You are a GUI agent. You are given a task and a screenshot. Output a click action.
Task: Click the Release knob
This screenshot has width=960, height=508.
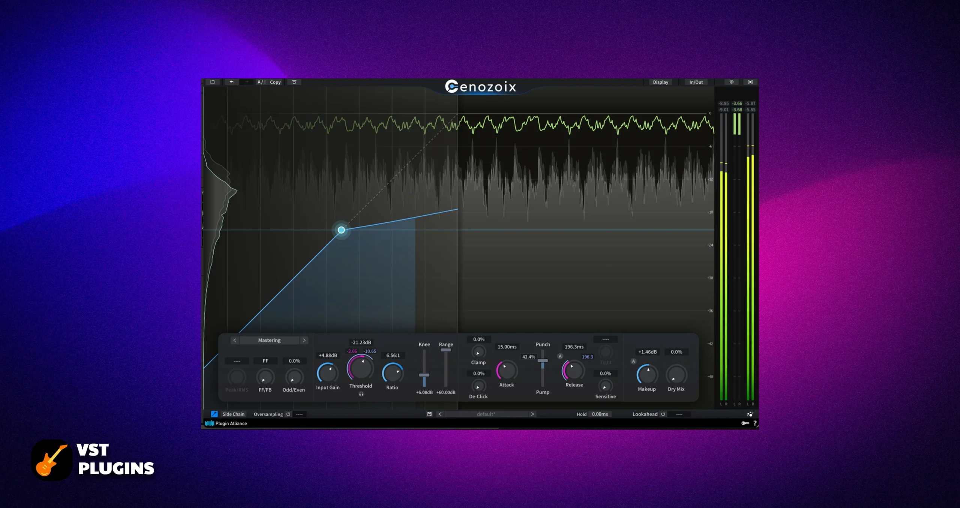coord(574,371)
